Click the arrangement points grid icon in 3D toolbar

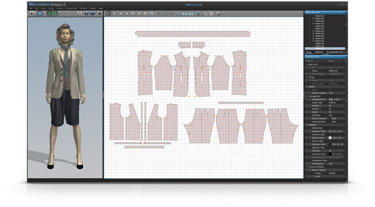click(80, 13)
